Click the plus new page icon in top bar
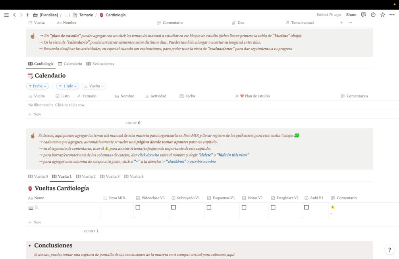Screen dimensions: 399x259 [x=27, y=15]
